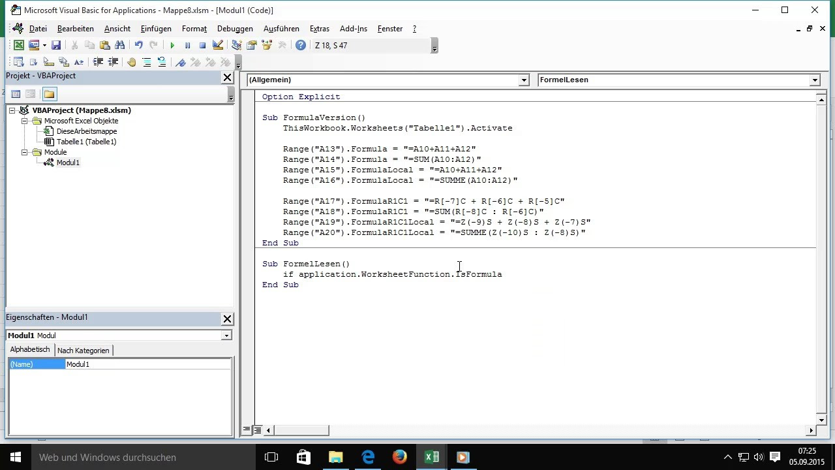
Task: Toggle a bookmark with the flag icon
Action: click(x=181, y=62)
